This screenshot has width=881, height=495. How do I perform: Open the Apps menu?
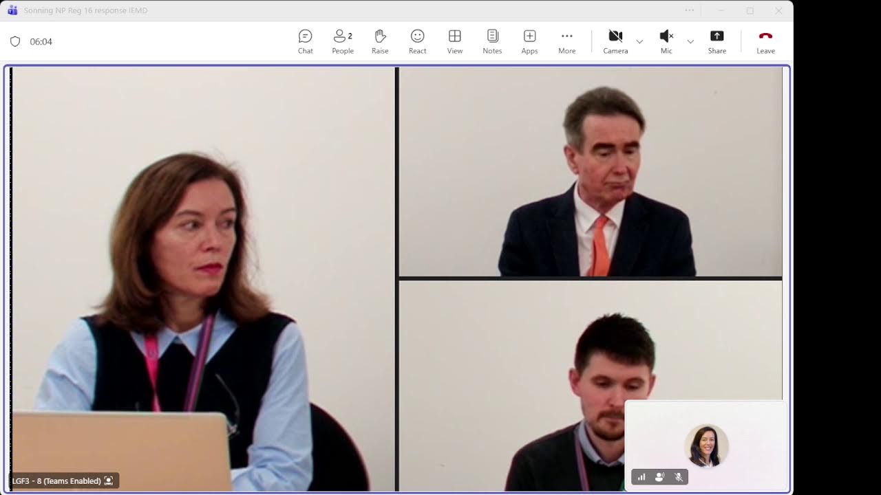[x=529, y=41]
